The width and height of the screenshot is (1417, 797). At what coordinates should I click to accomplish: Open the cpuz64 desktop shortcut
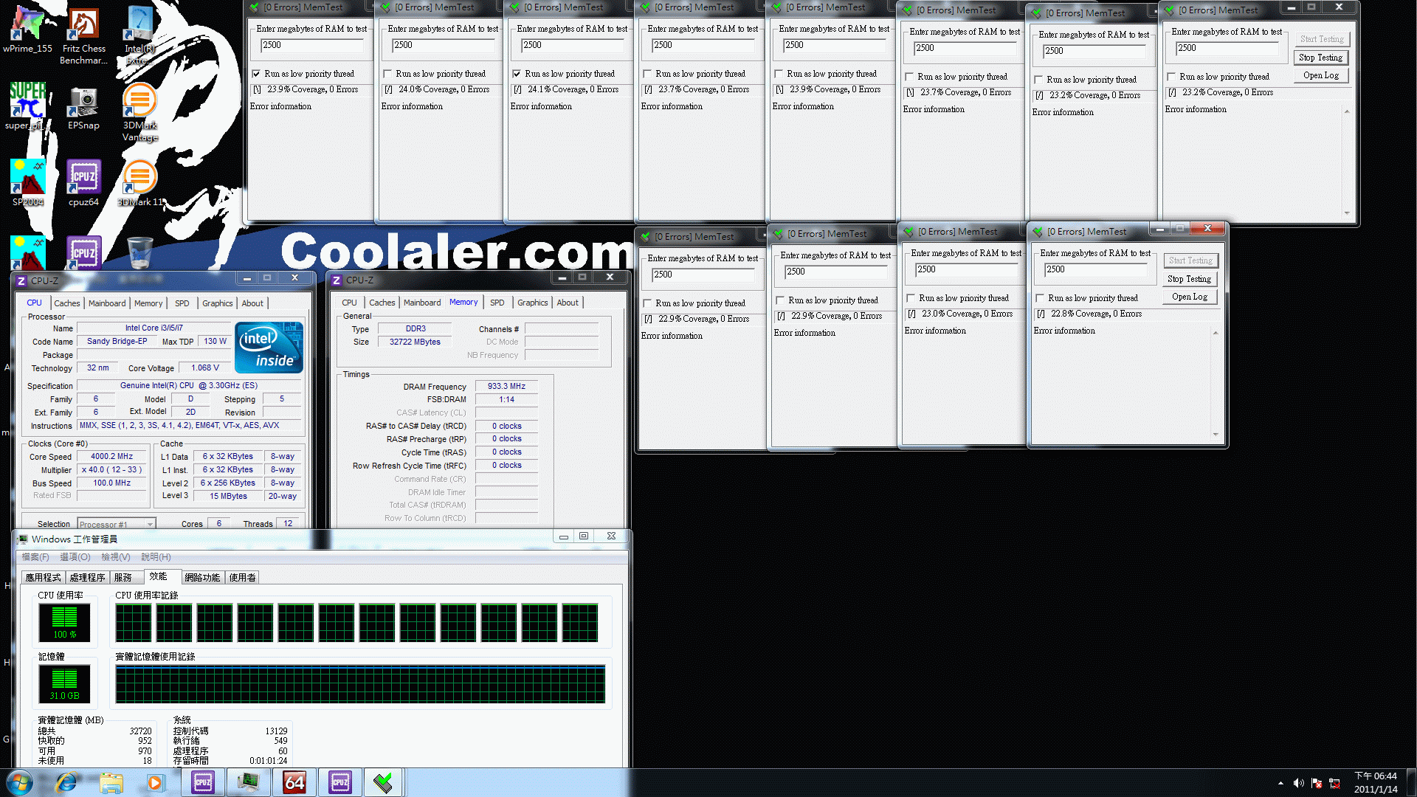point(83,182)
